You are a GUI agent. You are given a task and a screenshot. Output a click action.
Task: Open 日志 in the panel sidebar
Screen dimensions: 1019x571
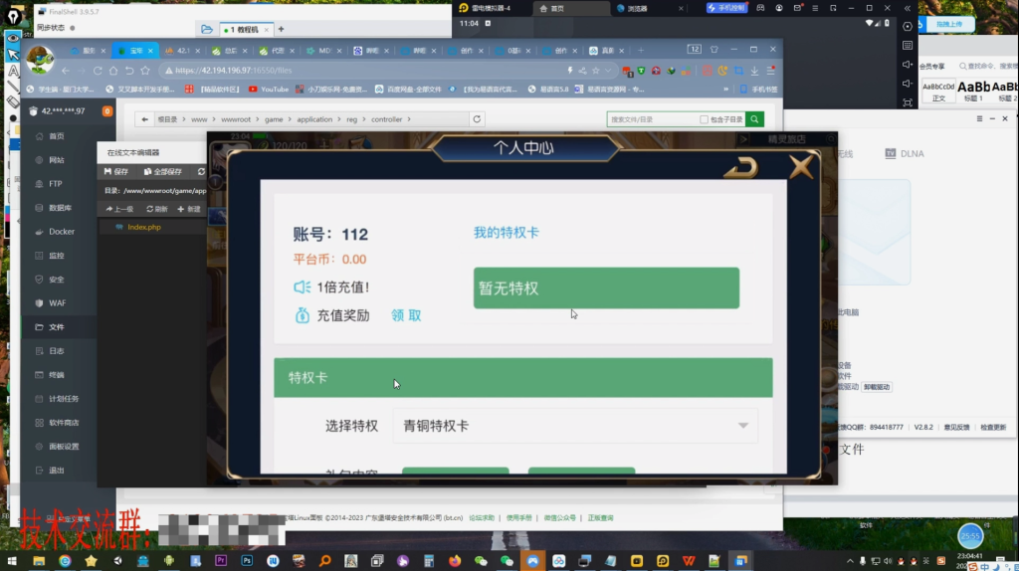tap(57, 351)
